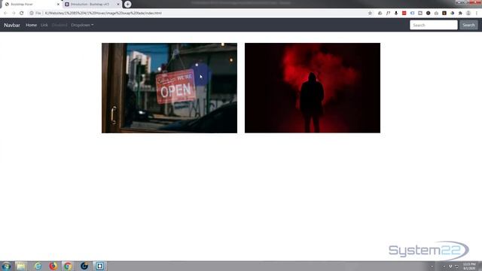Click the navbar Search input field
The height and width of the screenshot is (271, 482).
[434, 25]
